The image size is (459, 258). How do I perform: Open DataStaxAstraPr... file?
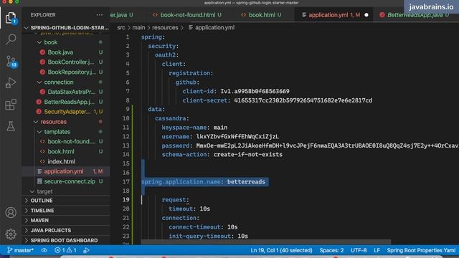click(x=72, y=92)
